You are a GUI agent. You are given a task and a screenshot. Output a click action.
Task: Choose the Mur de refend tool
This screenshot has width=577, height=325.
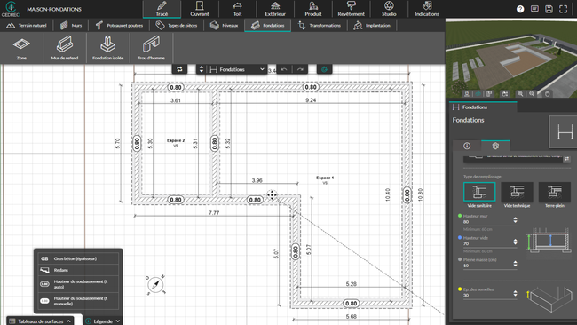click(65, 48)
